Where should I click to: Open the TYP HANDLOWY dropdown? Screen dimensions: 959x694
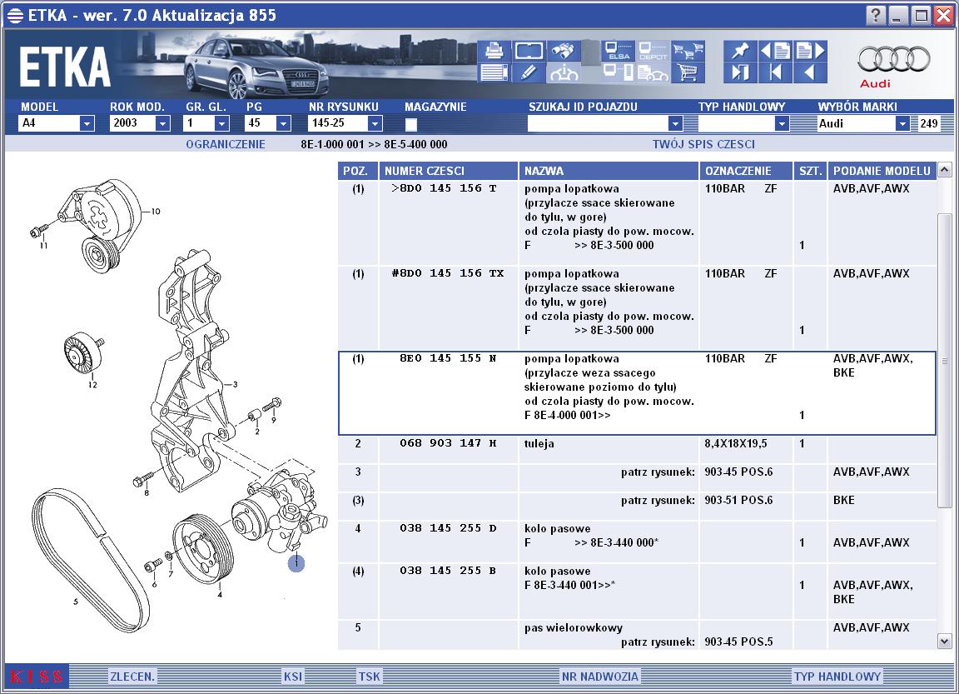(x=781, y=123)
